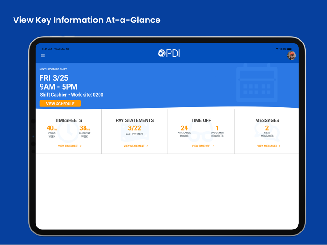The width and height of the screenshot is (327, 245).
Task: Click the 2 new messages count
Action: (x=267, y=128)
